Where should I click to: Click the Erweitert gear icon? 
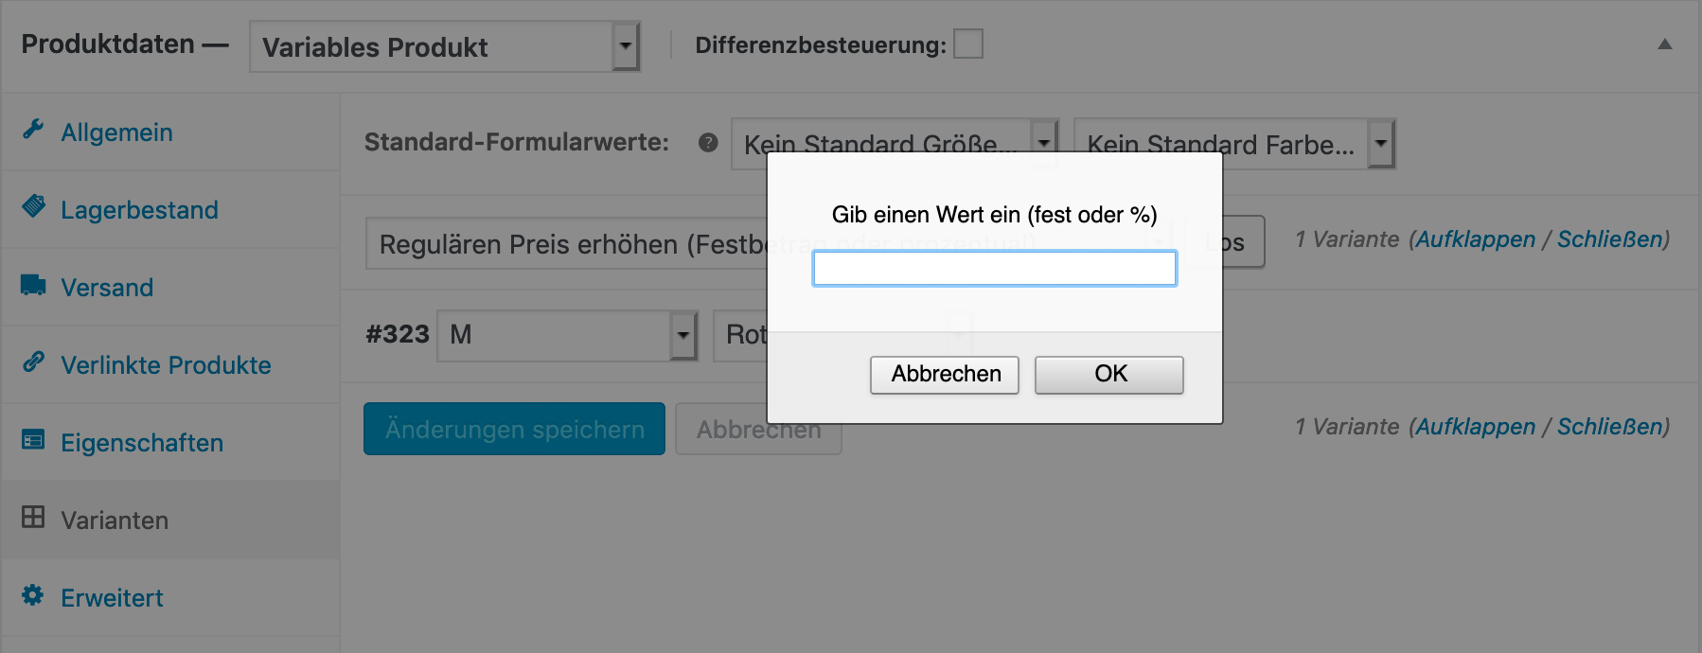(x=33, y=594)
